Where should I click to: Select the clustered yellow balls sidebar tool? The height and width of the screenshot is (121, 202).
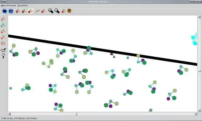(x=3, y=43)
